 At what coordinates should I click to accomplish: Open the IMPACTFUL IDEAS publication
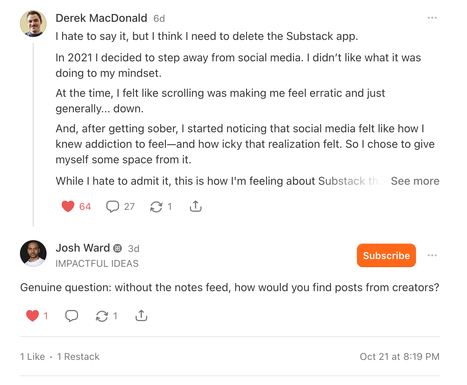97,263
